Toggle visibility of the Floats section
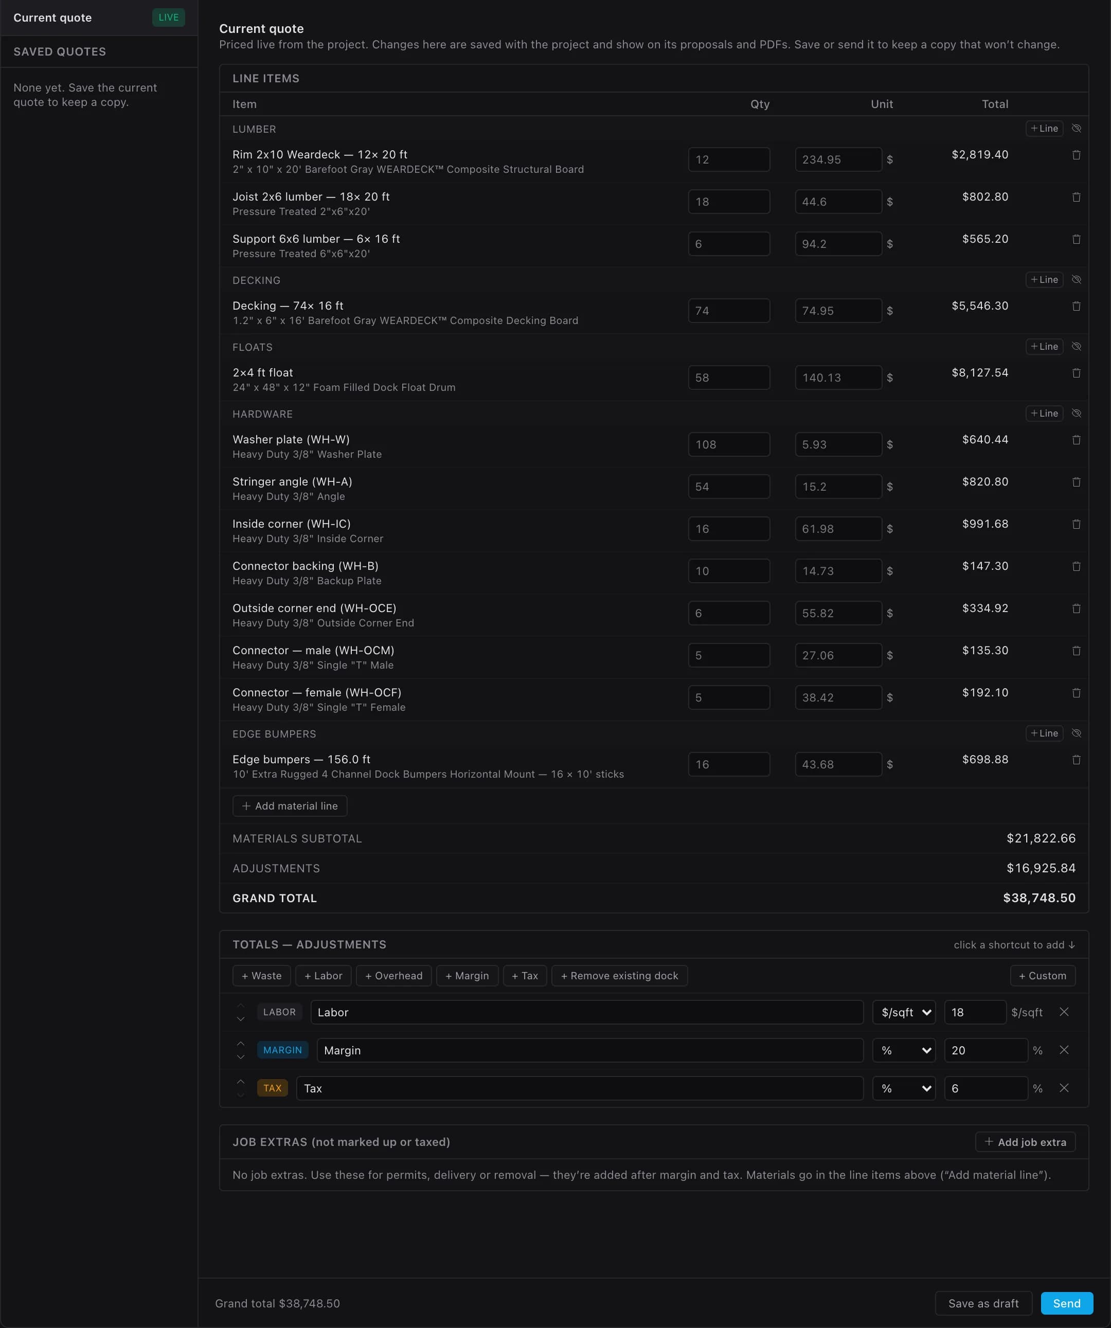Viewport: 1111px width, 1328px height. (x=1076, y=347)
